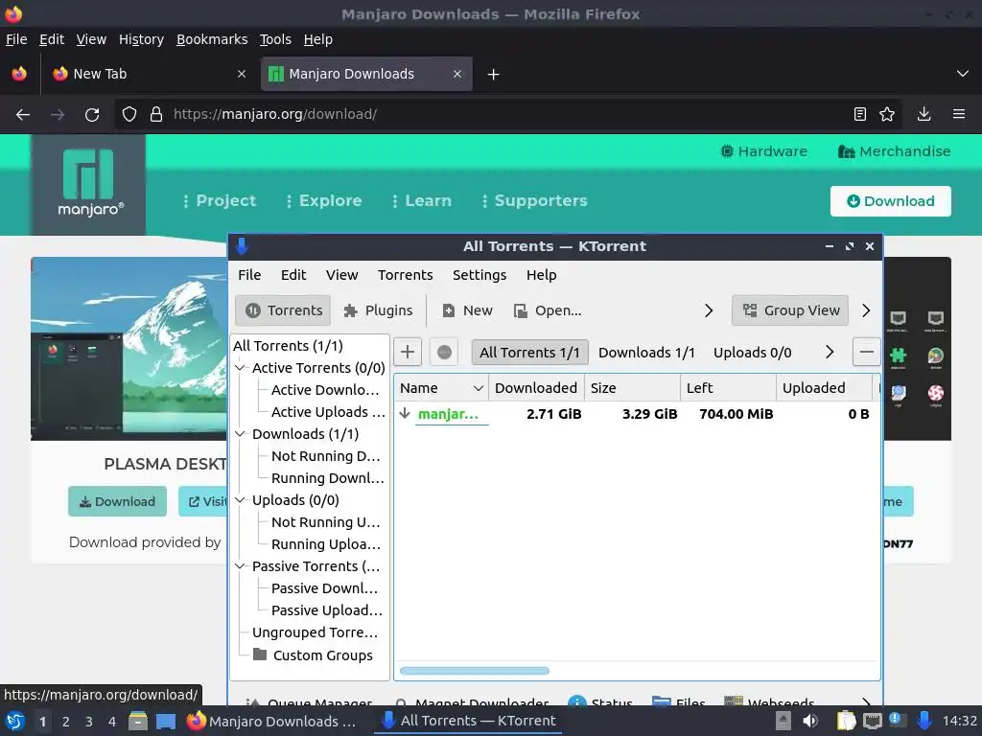
Task: Open a new Firefox tab with the plus button
Action: click(494, 75)
